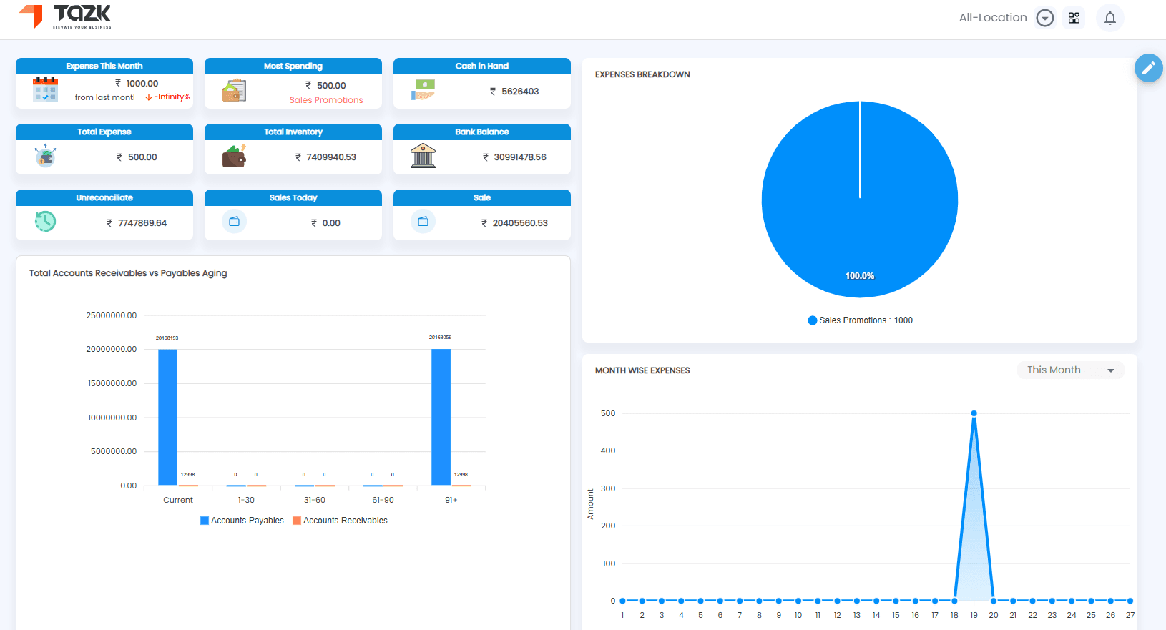Click the Cash in Hand value 5626403
Image resolution: width=1166 pixels, height=630 pixels.
coord(520,92)
